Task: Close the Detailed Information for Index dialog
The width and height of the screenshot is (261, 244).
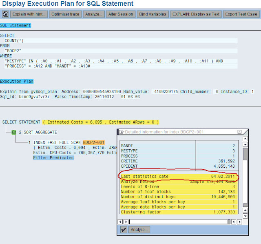Action: [x=239, y=132]
